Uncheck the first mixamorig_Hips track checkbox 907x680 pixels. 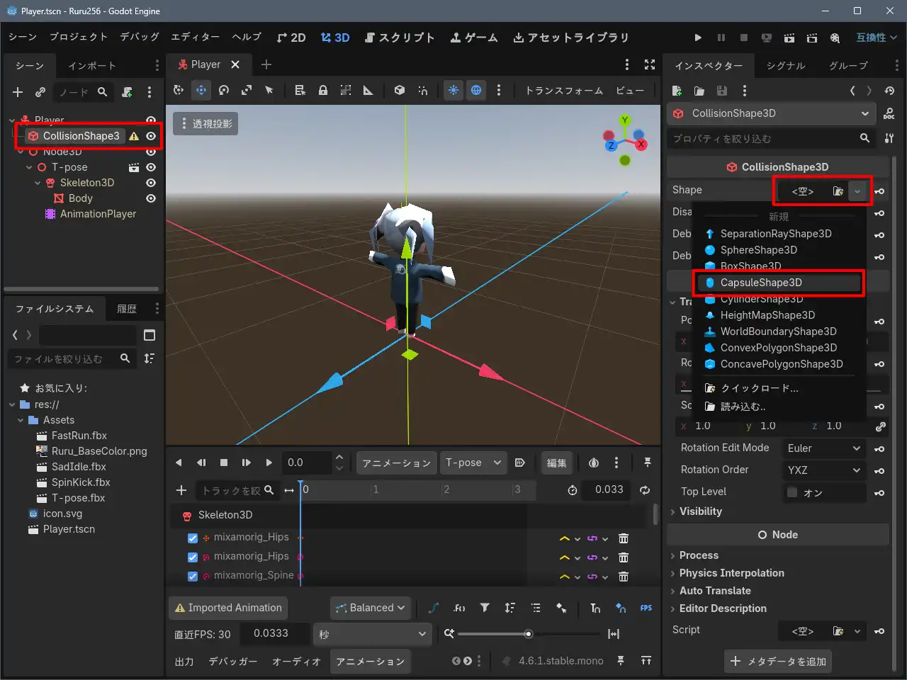point(192,538)
